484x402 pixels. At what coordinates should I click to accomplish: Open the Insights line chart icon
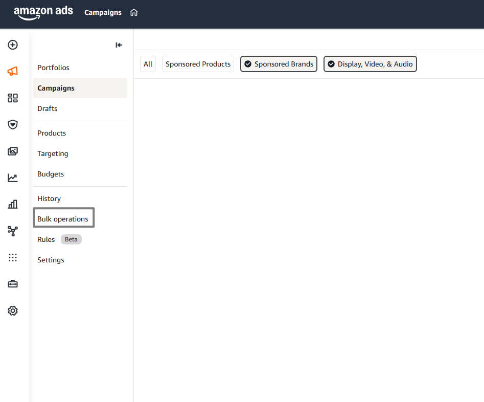point(12,177)
